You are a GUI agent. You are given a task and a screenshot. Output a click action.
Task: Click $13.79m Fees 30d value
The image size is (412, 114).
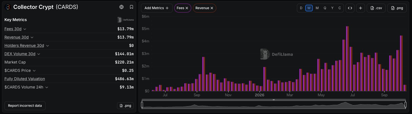[x=125, y=29]
